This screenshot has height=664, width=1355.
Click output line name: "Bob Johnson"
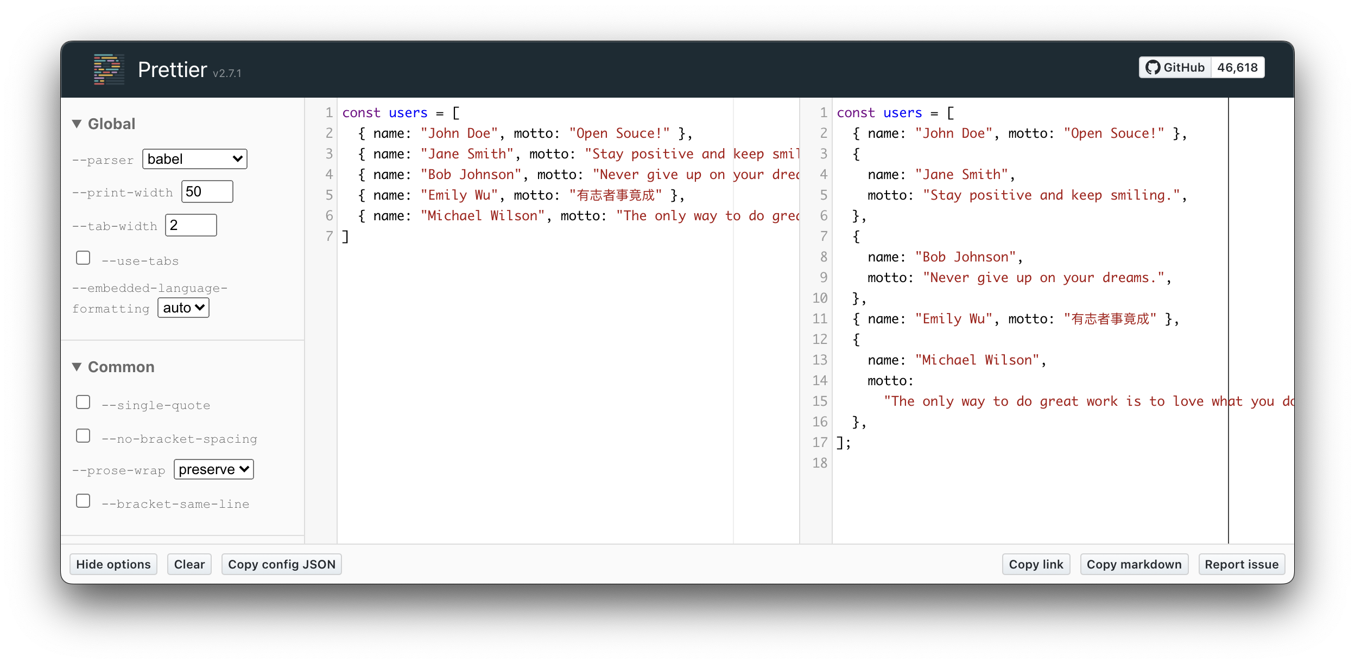coord(945,257)
